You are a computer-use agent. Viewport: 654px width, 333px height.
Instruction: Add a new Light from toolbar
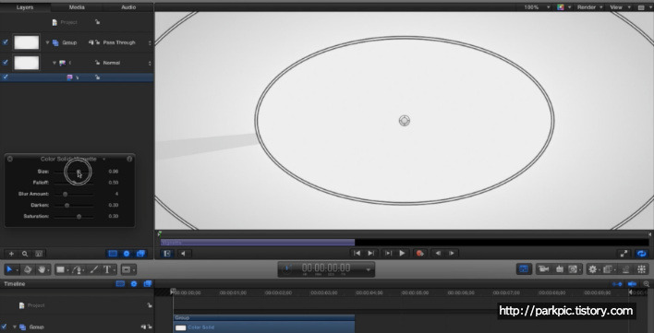click(x=560, y=269)
